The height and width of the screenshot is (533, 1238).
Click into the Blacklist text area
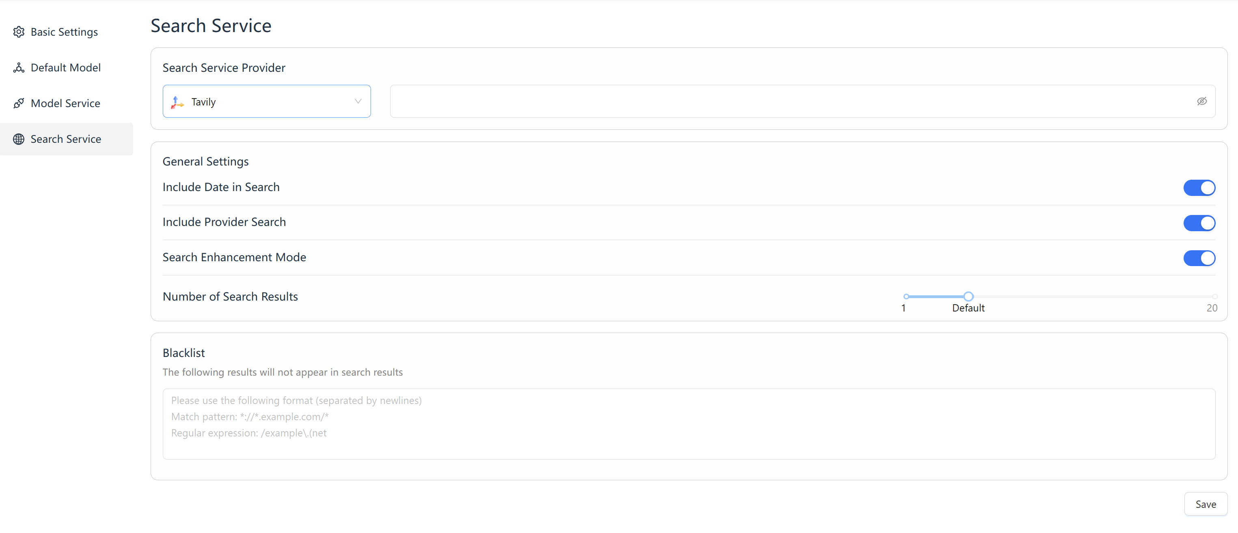[x=689, y=424]
